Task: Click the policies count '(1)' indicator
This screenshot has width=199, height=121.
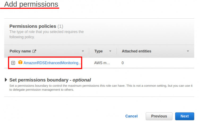Action: coord(60,26)
